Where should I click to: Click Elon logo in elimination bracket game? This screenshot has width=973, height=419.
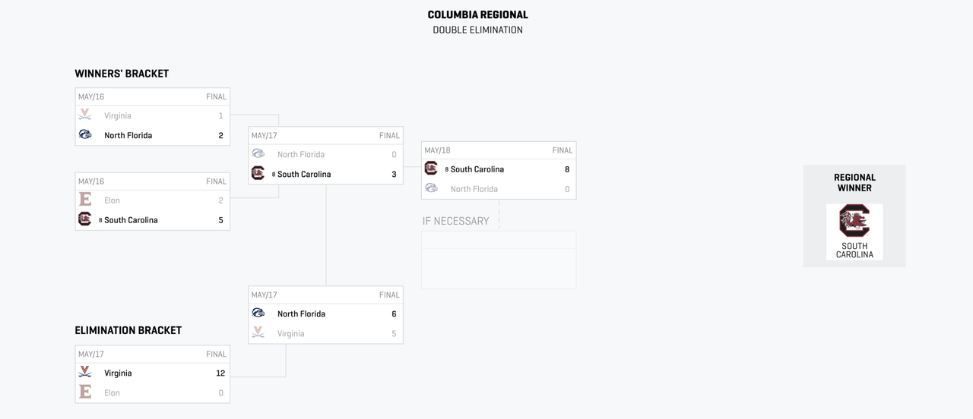[x=85, y=392]
